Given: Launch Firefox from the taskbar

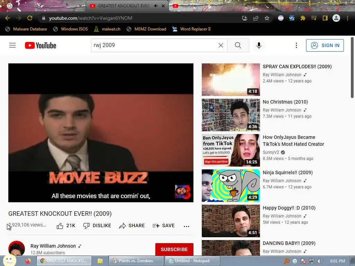Looking at the screenshot, I should click(28, 261).
